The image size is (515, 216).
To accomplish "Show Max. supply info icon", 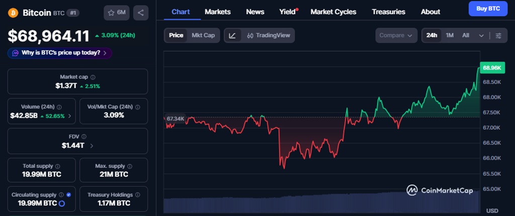I will [130, 166].
